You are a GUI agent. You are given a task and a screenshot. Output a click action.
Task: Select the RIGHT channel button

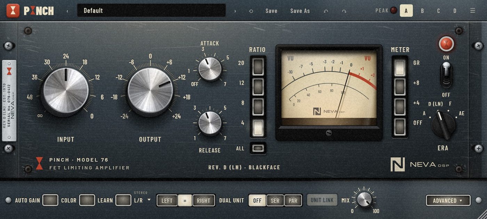(x=203, y=201)
